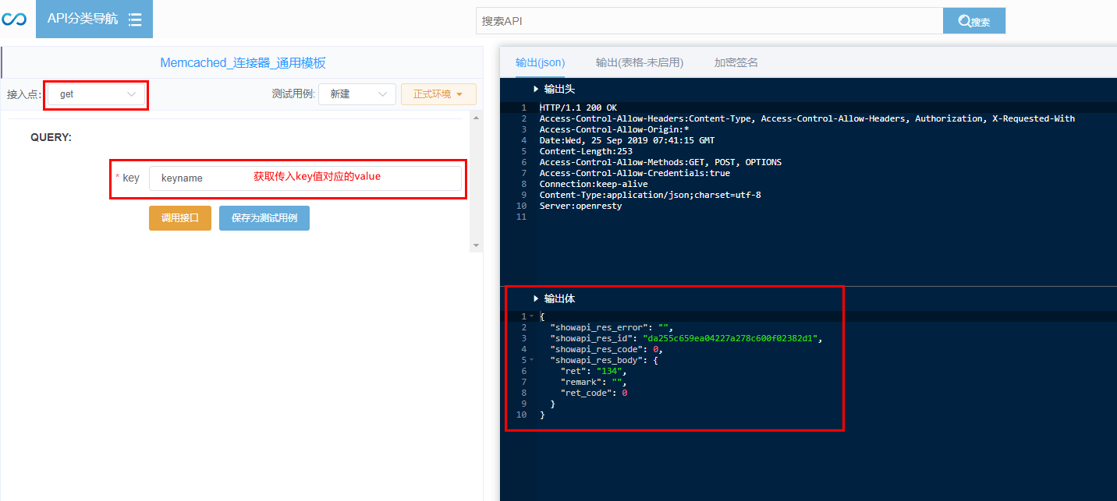Click the search magnifier 搜索 button
1117x501 pixels.
click(974, 21)
